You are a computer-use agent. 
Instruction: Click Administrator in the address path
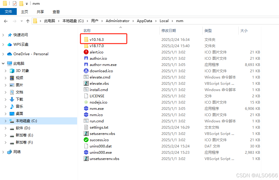point(118,21)
